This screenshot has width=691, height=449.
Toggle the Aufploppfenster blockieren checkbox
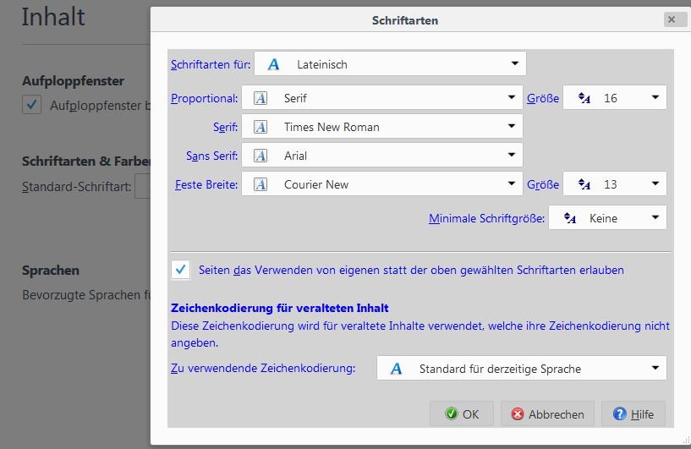32,105
